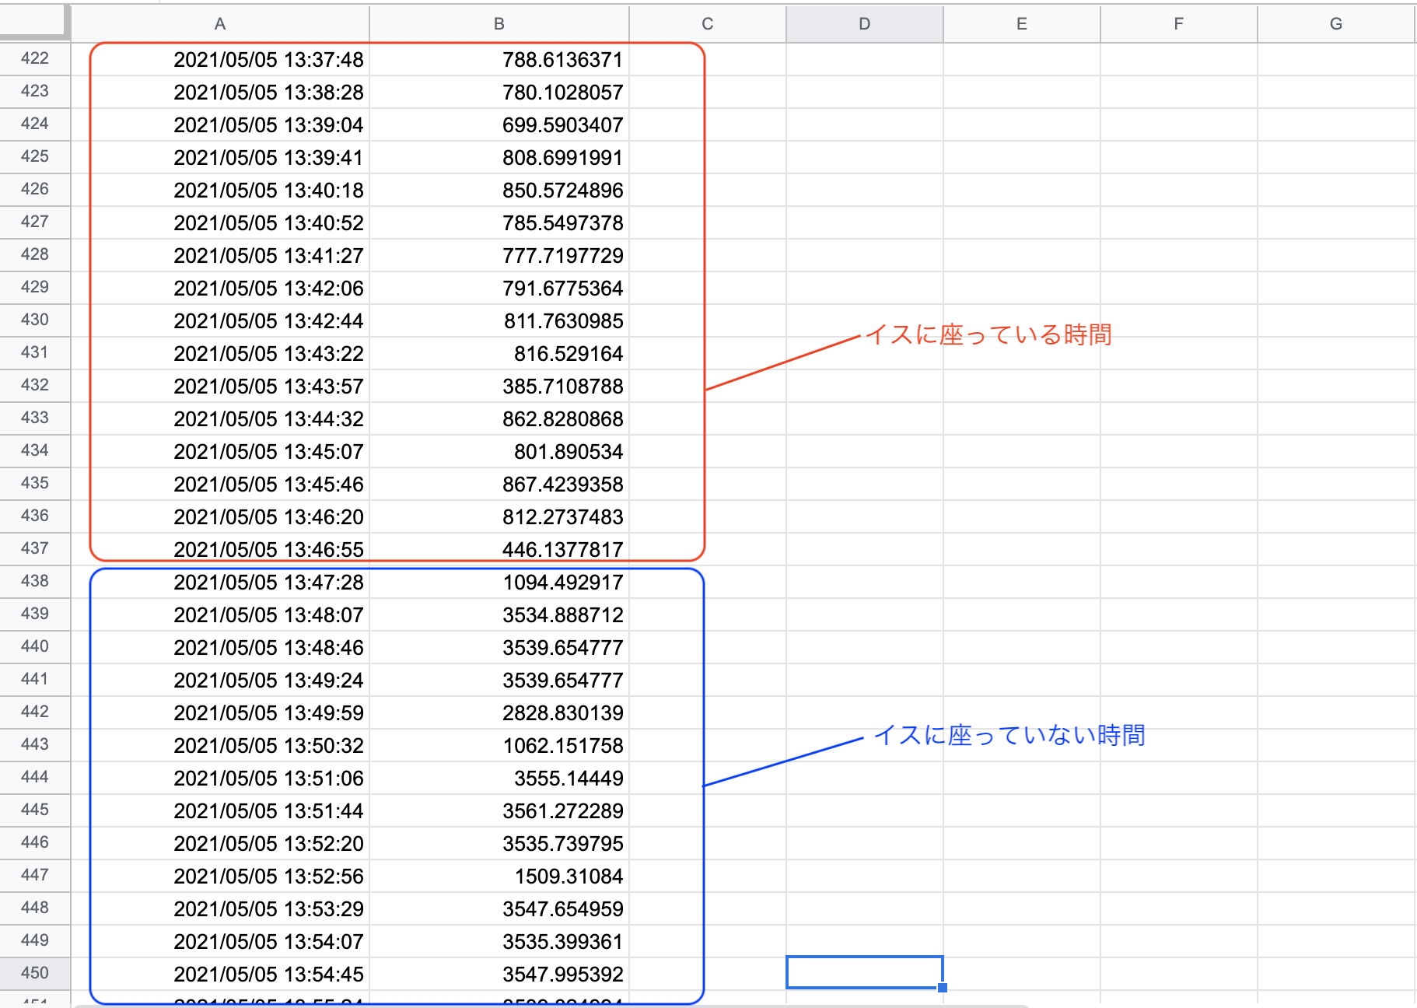Click the blue label イスに座っていない時間
This screenshot has height=1008, width=1417.
[1009, 735]
